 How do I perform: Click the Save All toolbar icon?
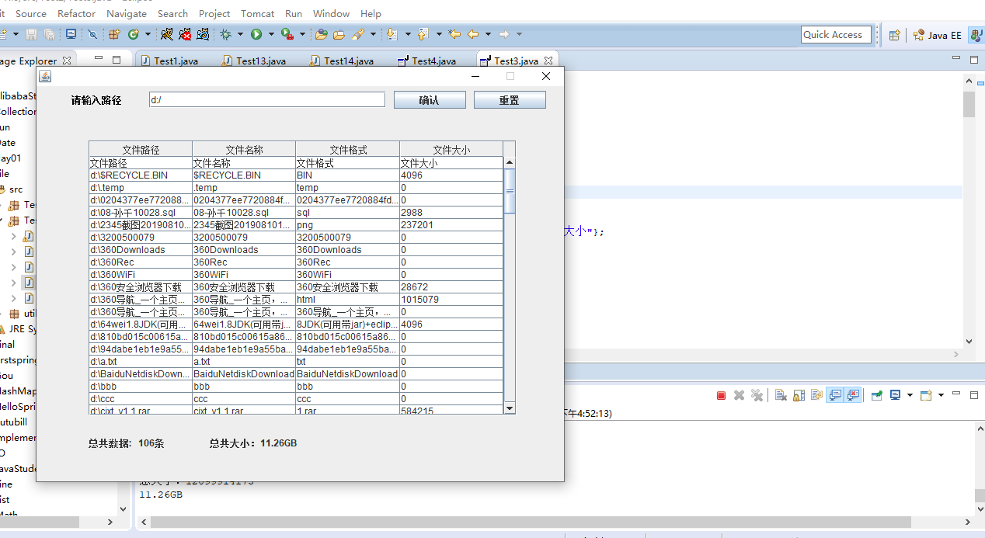point(49,34)
